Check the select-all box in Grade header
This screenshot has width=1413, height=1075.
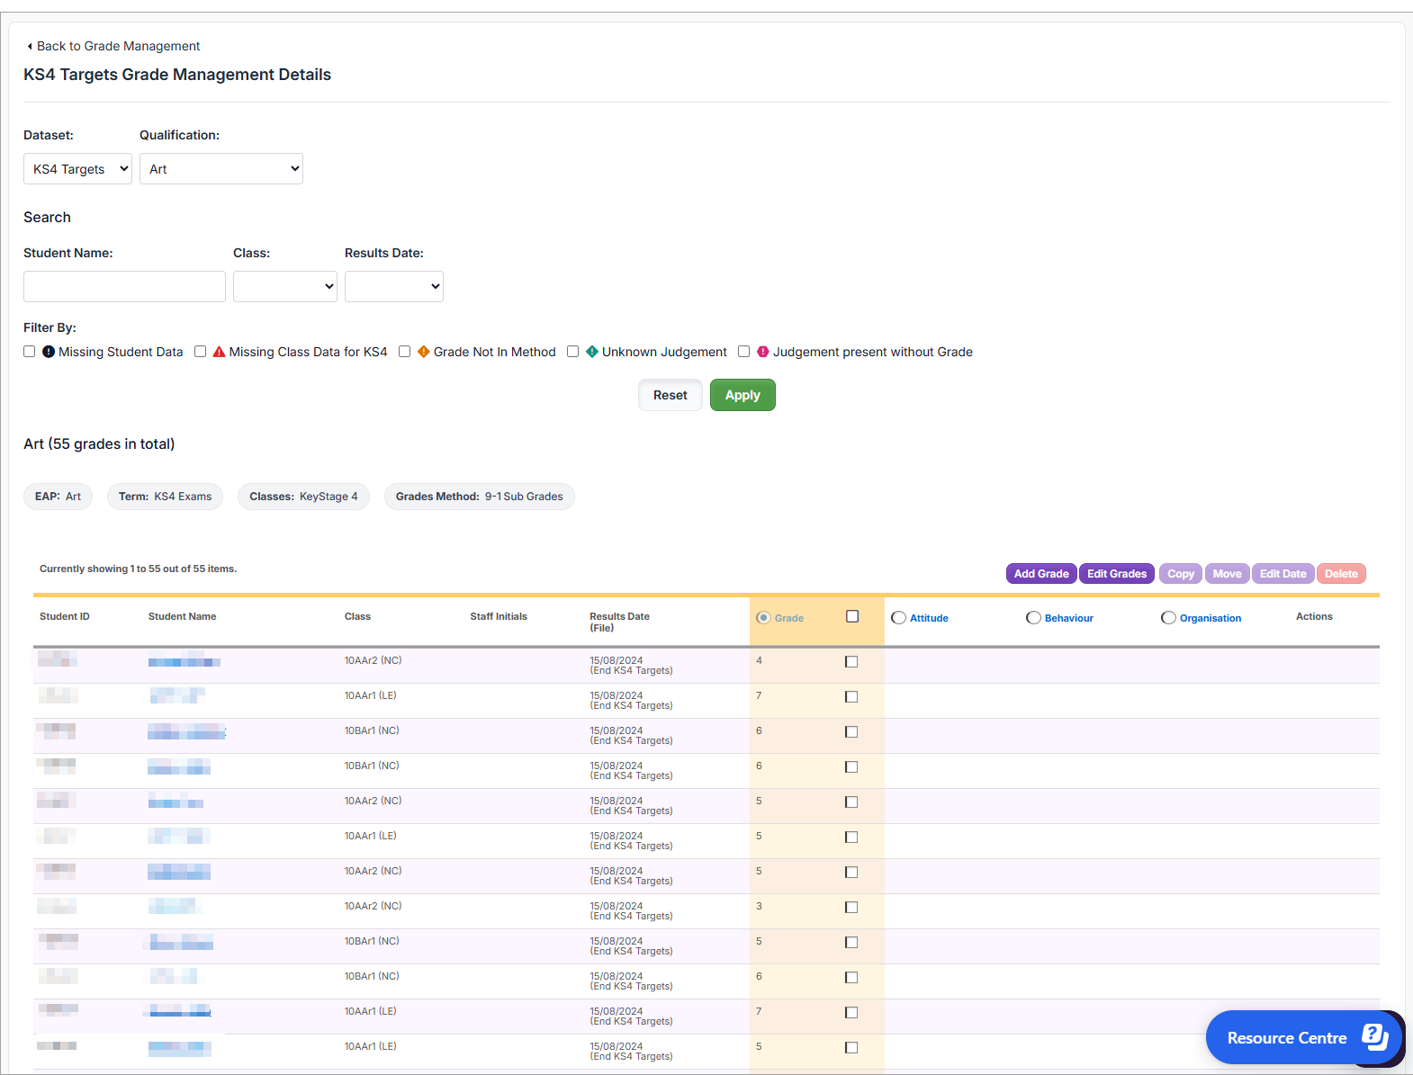[852, 616]
